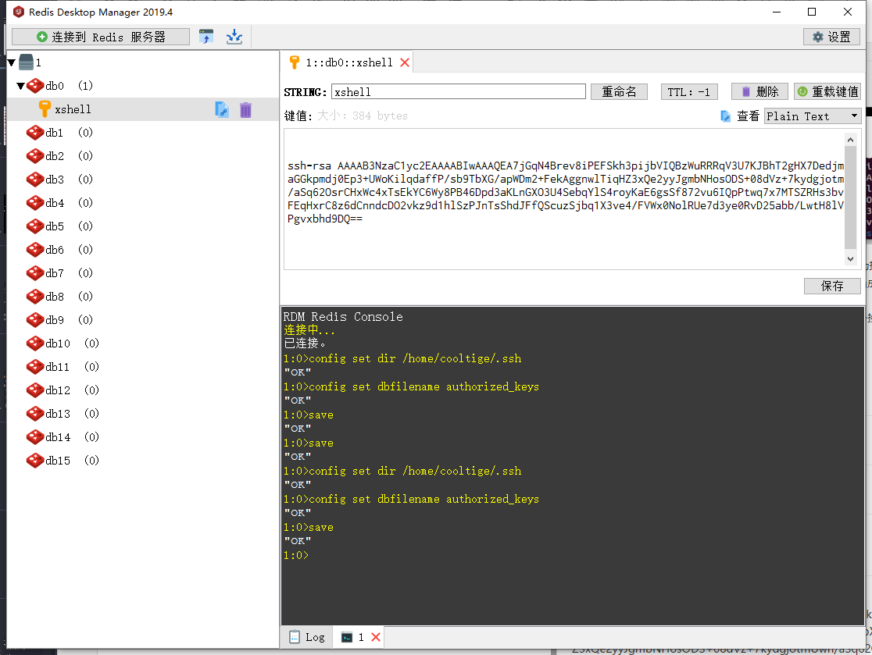Click the 重命名 rename button

[x=619, y=91]
